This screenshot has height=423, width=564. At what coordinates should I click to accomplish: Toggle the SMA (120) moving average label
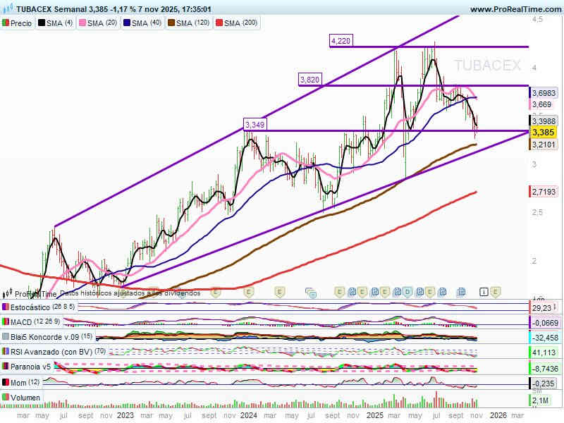[194, 23]
